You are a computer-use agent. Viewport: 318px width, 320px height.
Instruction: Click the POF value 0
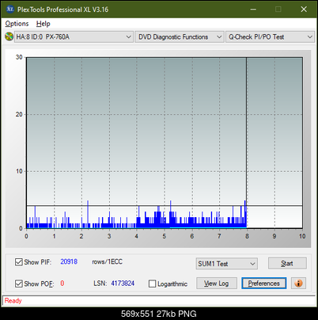click(62, 284)
